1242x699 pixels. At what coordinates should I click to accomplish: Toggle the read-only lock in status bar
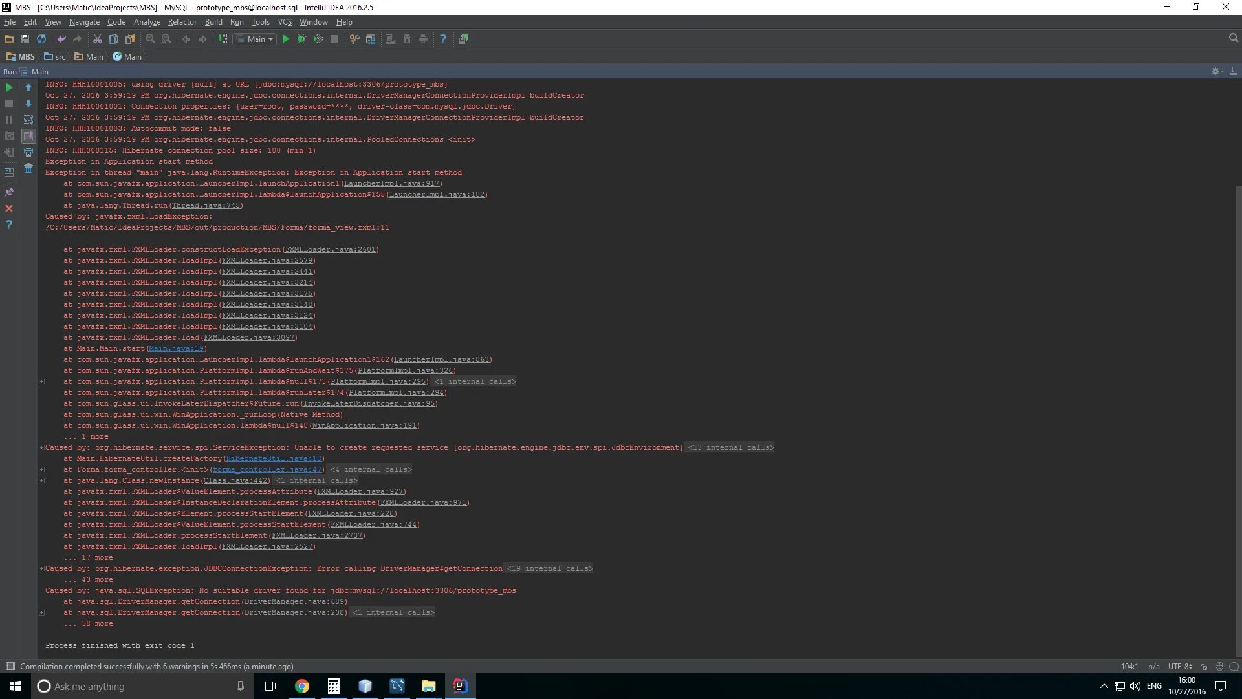tap(1204, 667)
